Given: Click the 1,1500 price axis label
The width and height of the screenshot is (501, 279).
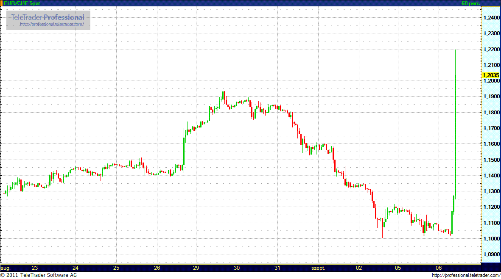Looking at the screenshot, I should click(x=491, y=160).
